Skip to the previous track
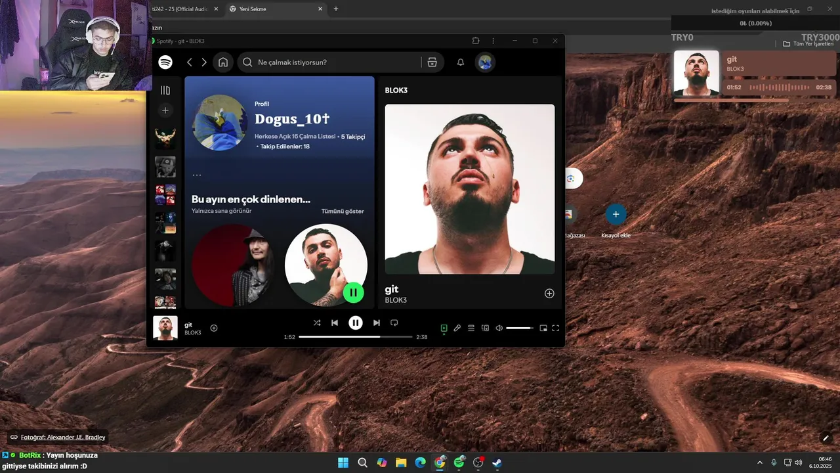 [335, 323]
